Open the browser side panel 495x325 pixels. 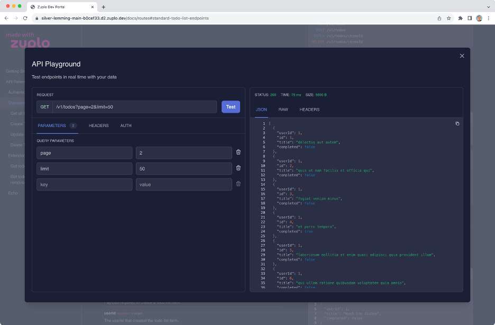click(x=470, y=19)
